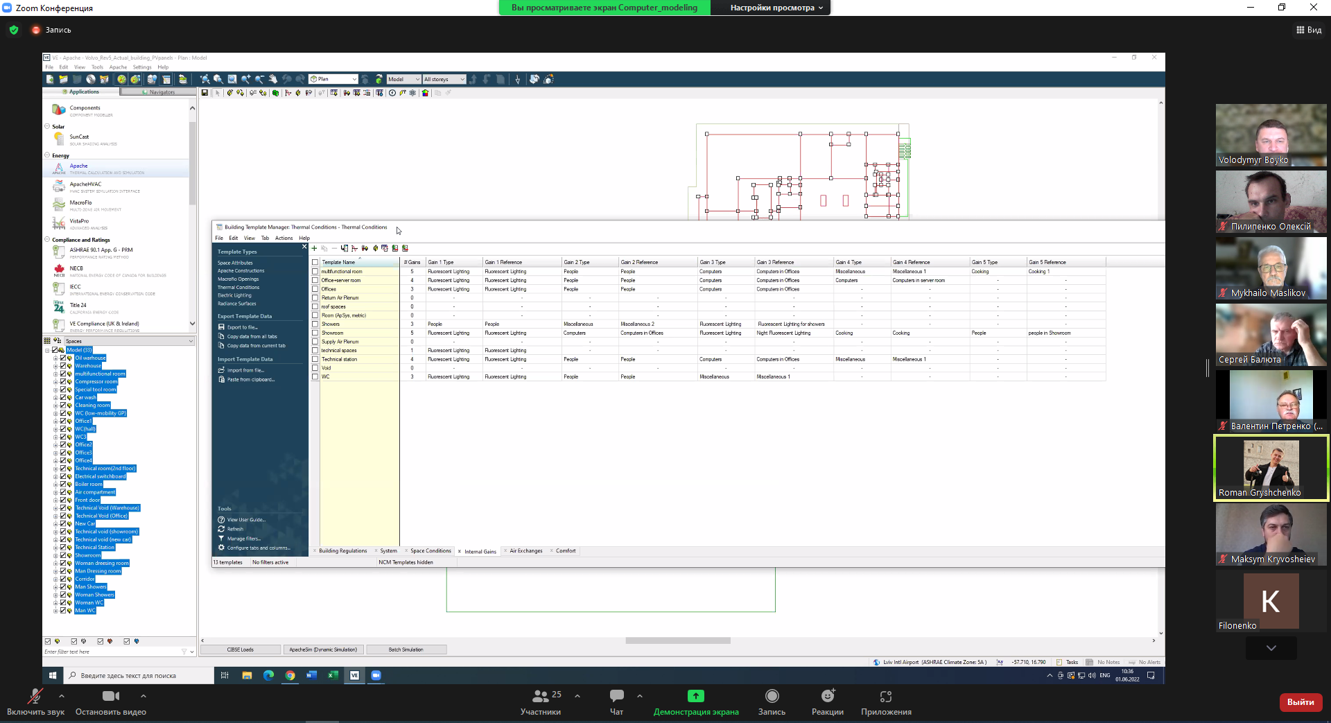Launch SunCast solar shading analysis
Screen dimensions: 1331x723
79,137
